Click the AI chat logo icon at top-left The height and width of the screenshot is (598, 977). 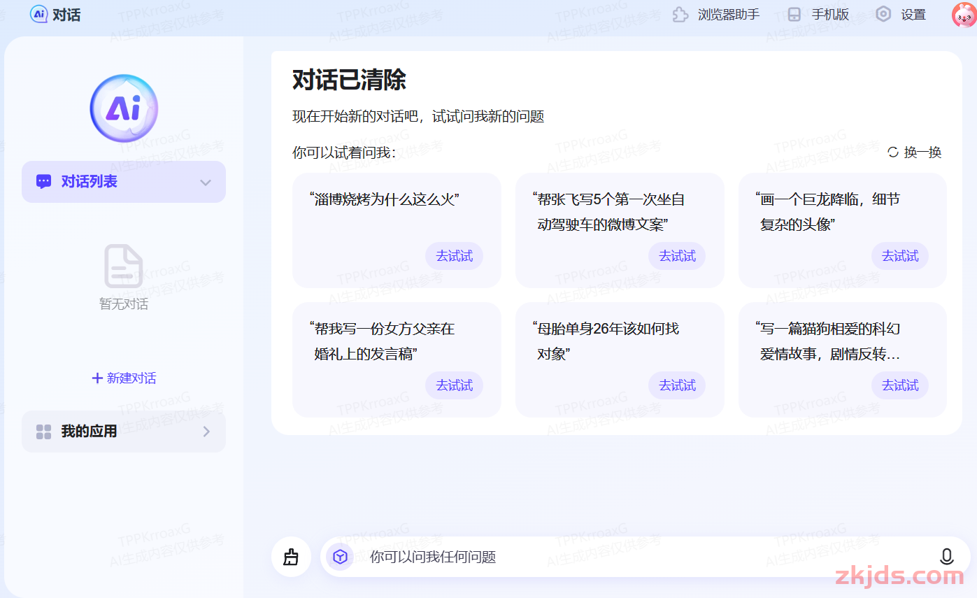click(39, 14)
